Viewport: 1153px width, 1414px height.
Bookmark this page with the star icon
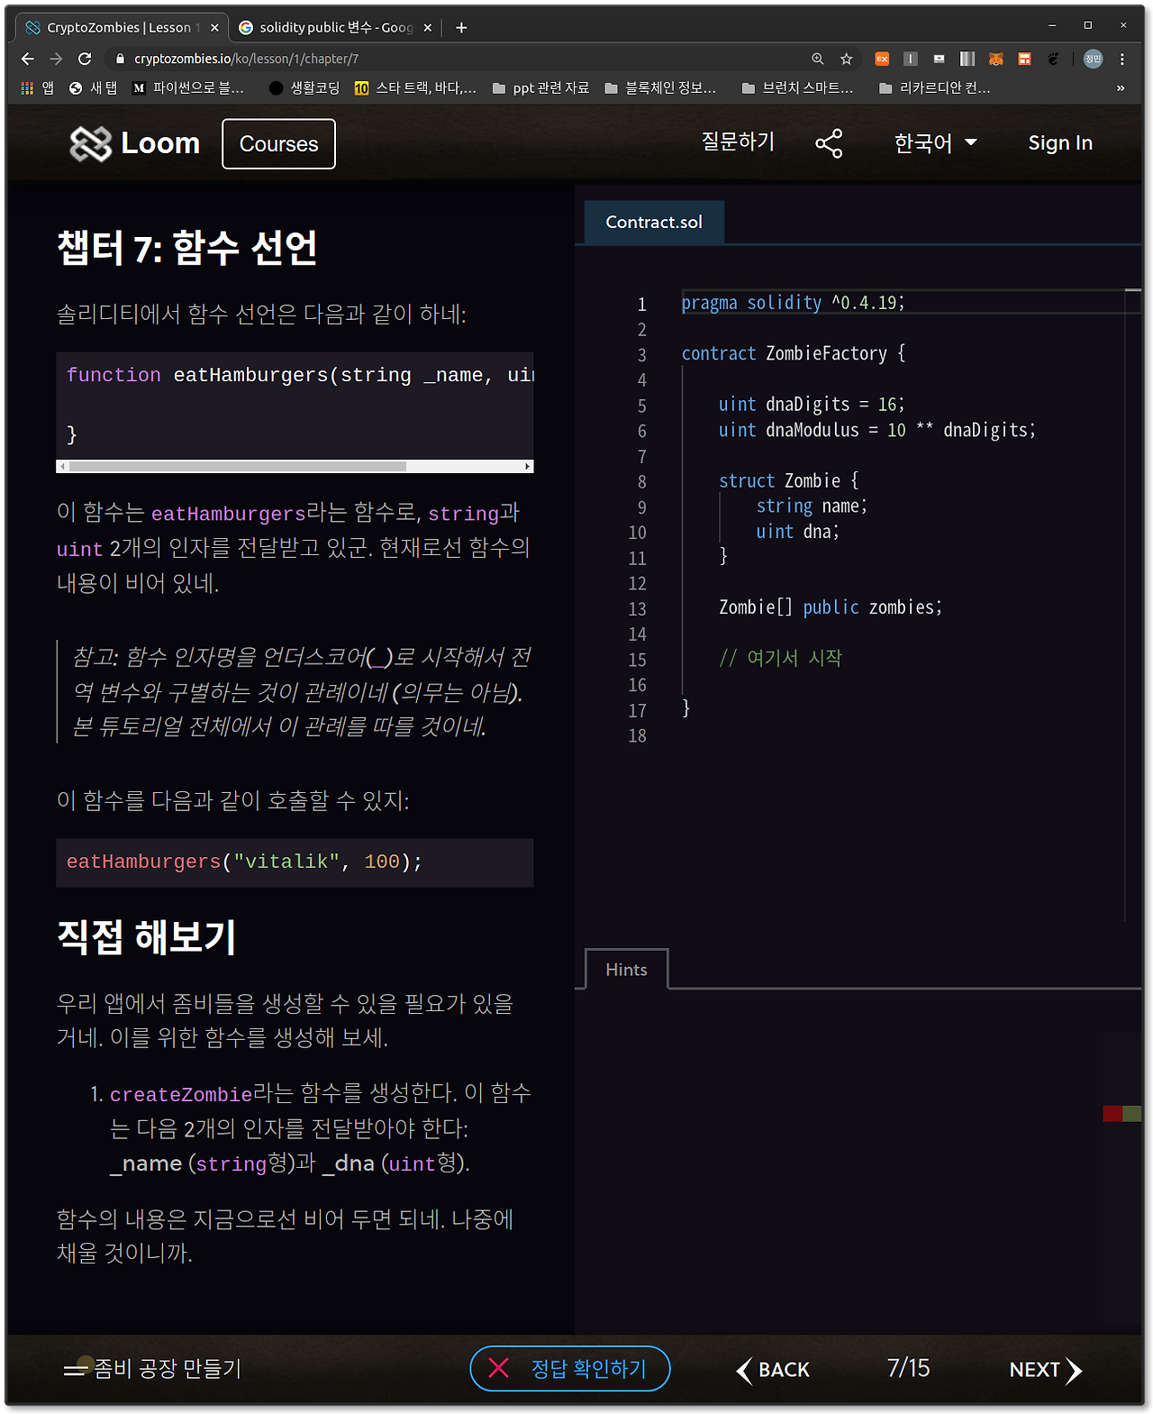click(x=847, y=59)
